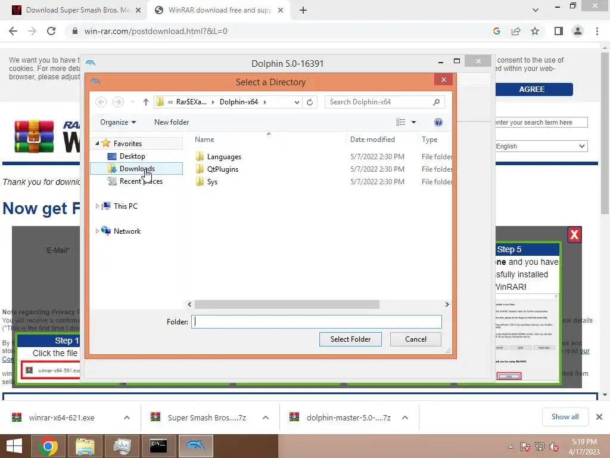This screenshot has height=458, width=610.
Task: Expand the Network tree node
Action: tap(97, 231)
